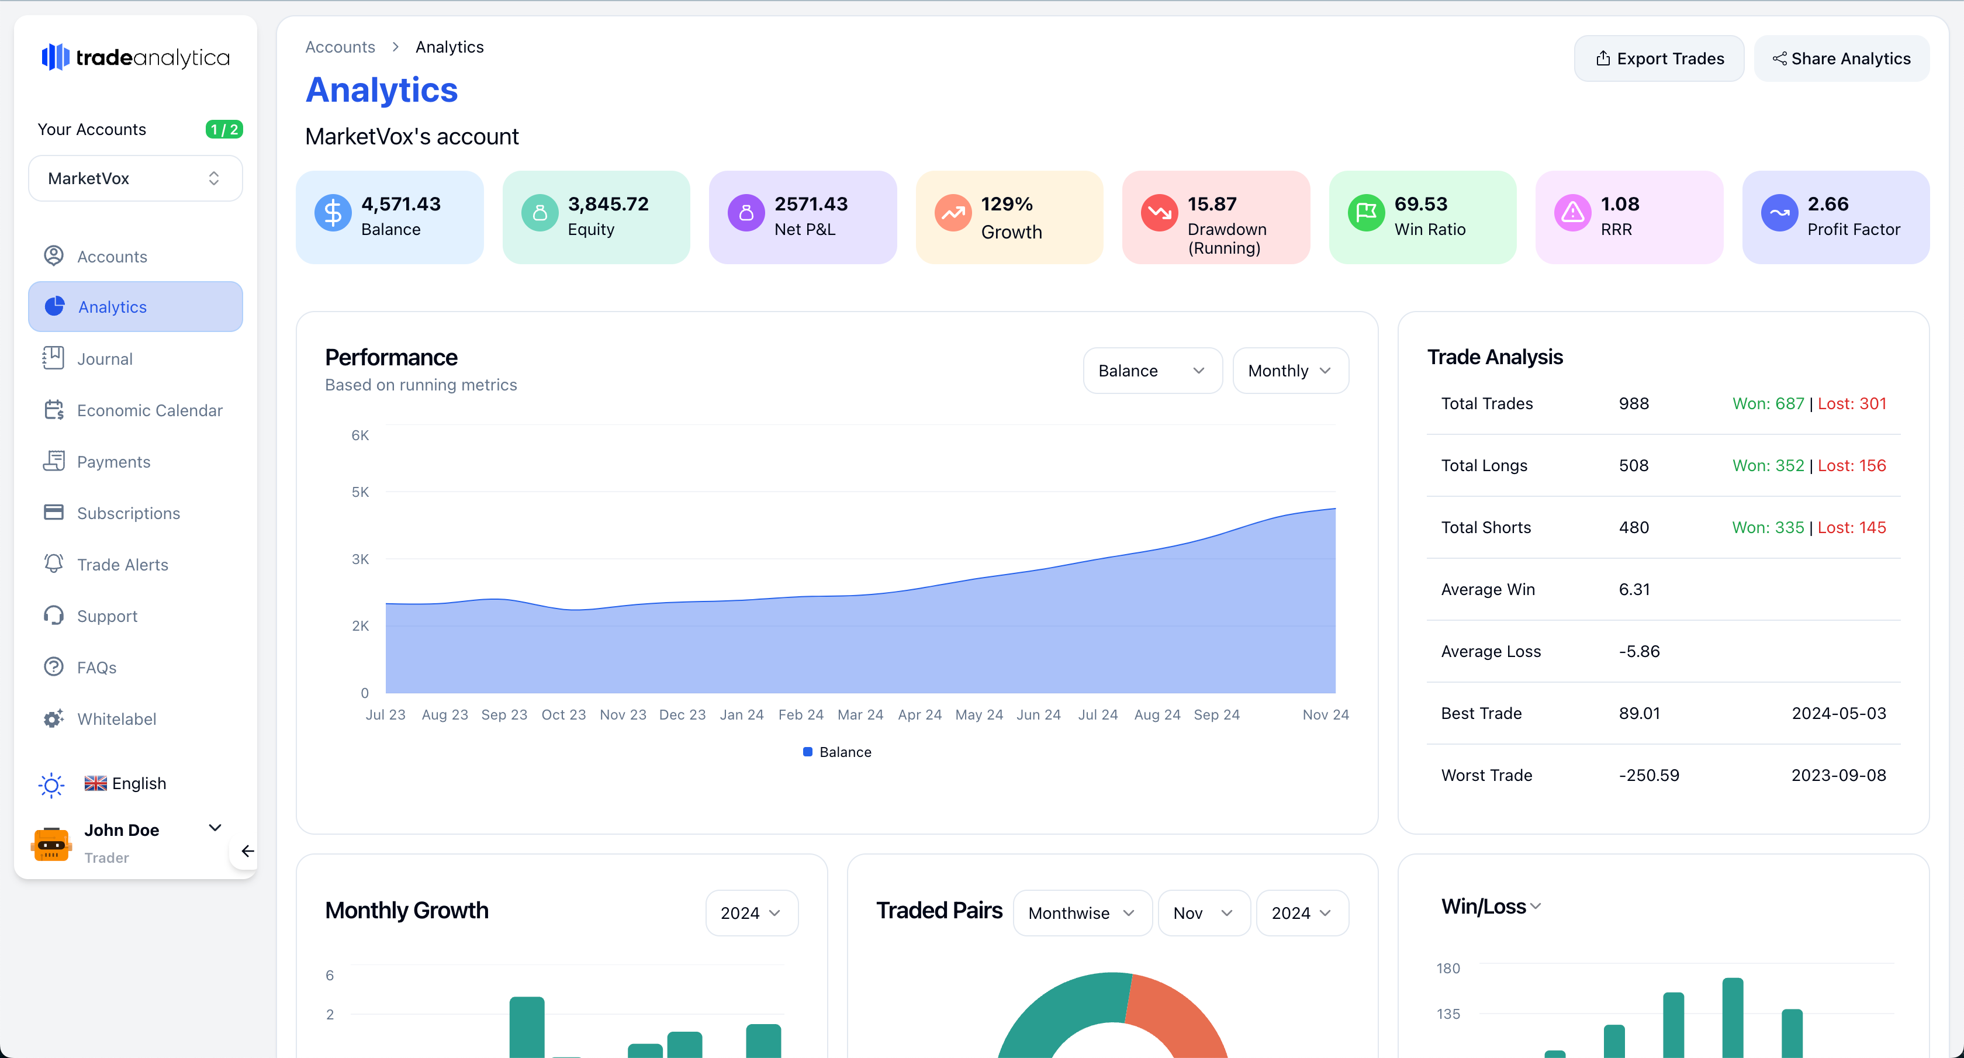Image resolution: width=1964 pixels, height=1058 pixels.
Task: Open Trade Alerts page
Action: tap(136, 564)
